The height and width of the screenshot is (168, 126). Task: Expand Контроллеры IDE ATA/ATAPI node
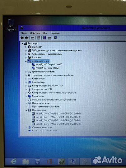pos(26,86)
